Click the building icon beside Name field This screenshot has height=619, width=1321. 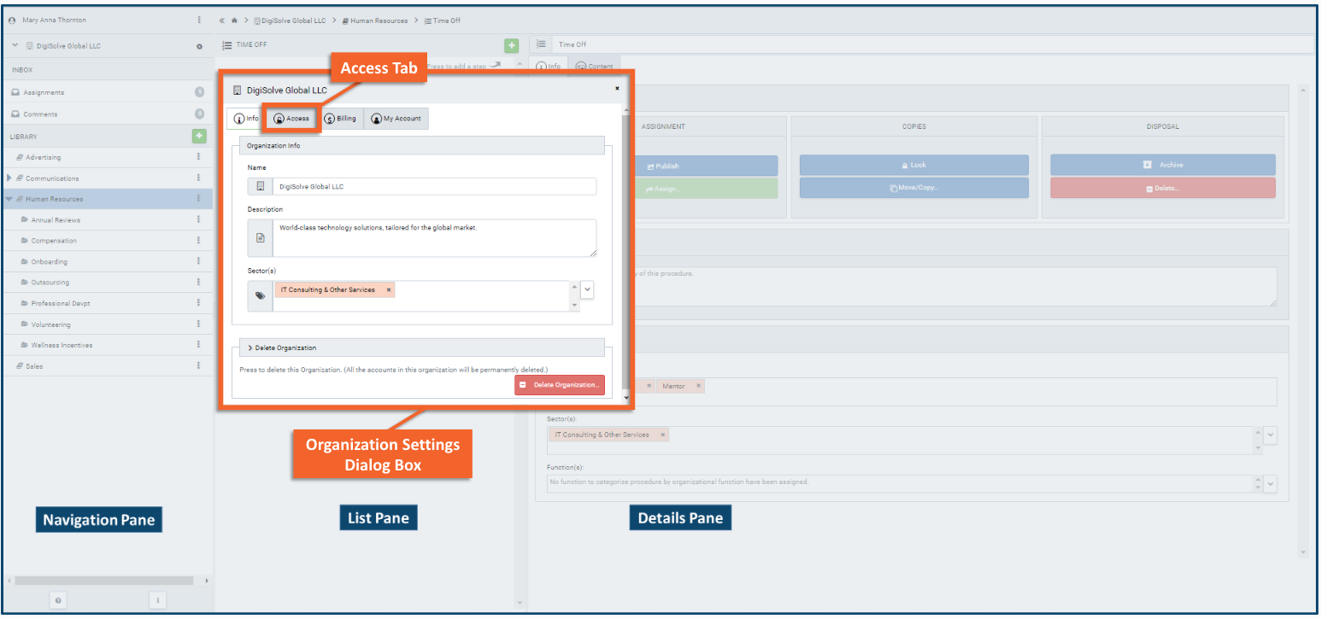point(261,186)
